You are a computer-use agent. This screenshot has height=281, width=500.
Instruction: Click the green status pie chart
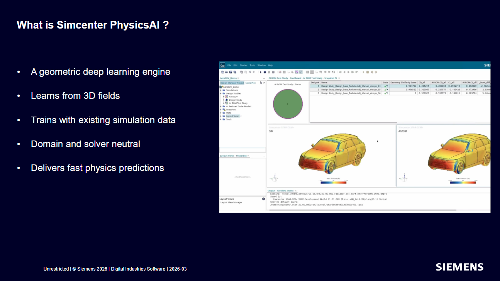pyautogui.click(x=288, y=104)
